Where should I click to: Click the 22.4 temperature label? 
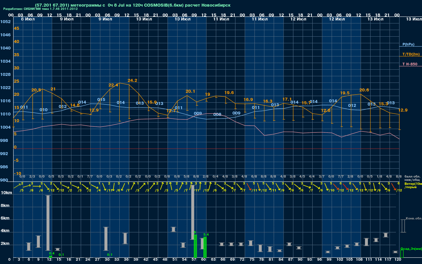tap(113, 85)
